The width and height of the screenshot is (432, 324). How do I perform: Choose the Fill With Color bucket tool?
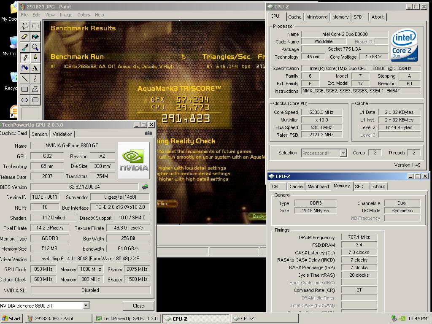coord(35,37)
